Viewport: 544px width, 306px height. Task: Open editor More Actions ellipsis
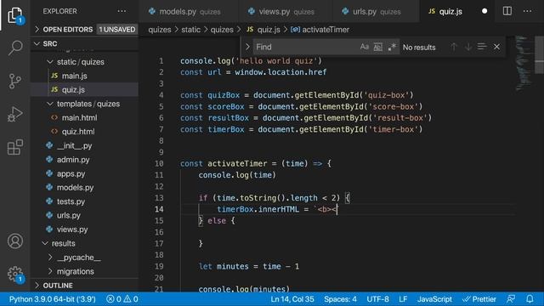tap(527, 11)
